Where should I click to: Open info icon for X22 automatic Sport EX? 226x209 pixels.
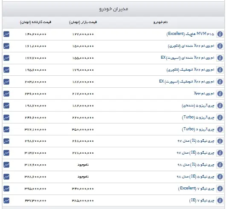pyautogui.click(x=220, y=82)
